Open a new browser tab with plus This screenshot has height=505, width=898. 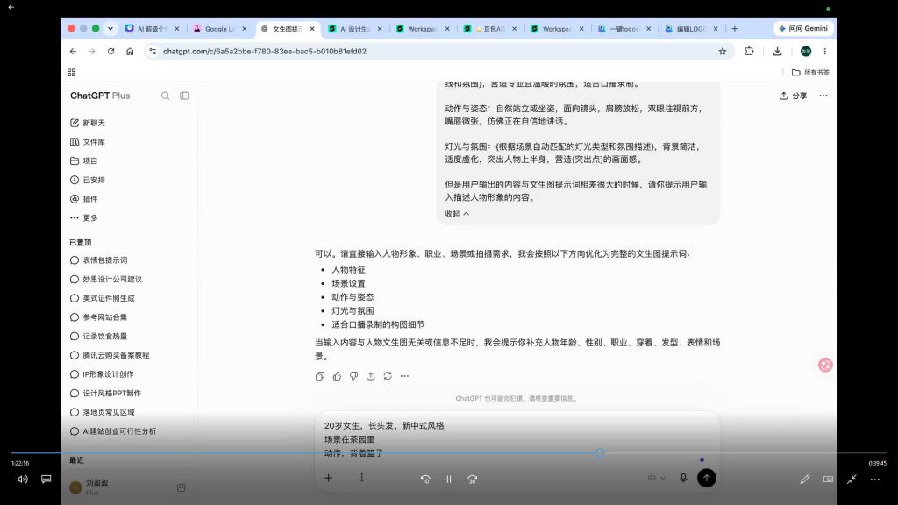pos(734,29)
